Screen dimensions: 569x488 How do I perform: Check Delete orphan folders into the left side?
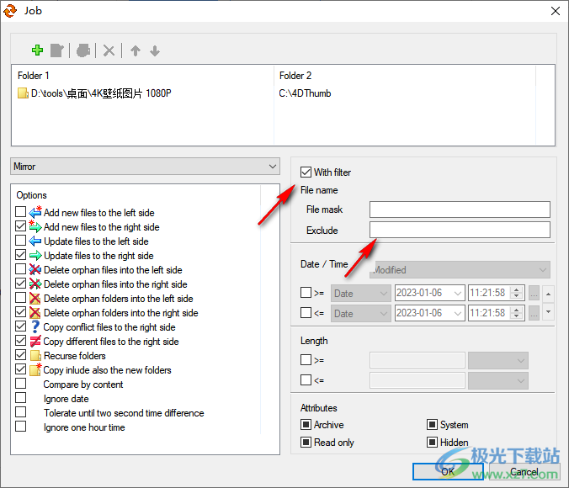(21, 298)
